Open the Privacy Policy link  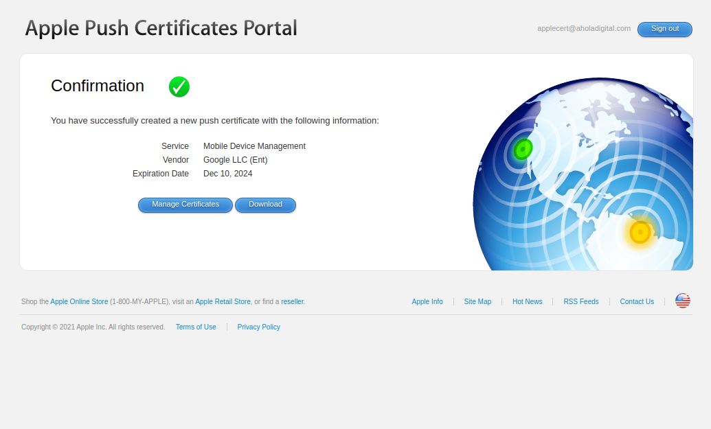click(x=258, y=327)
